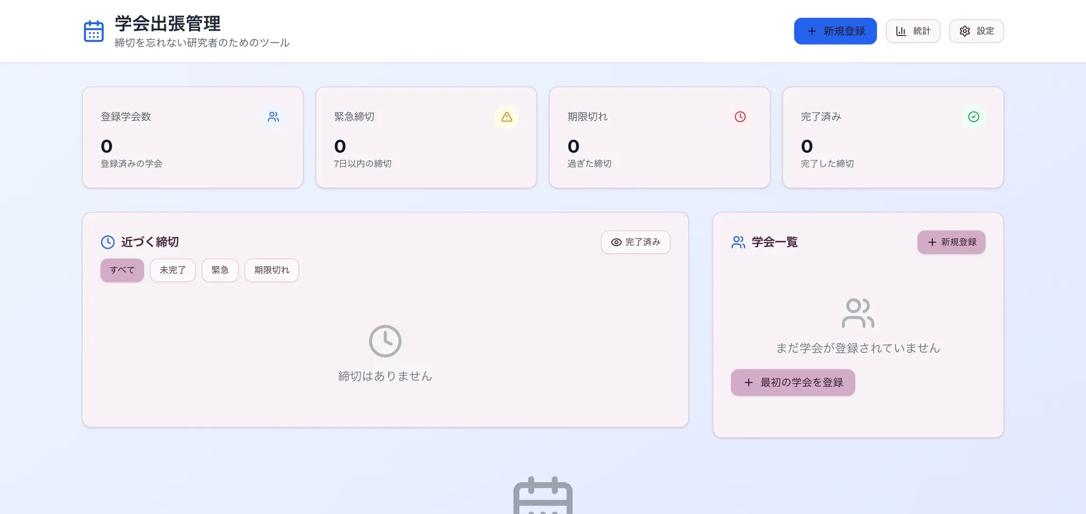Click the red clock icon on 期限切れ card
Viewport: 1086px width, 514px height.
740,117
